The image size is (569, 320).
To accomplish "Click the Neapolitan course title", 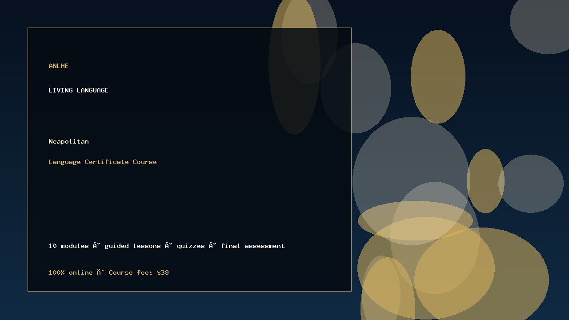I will (68, 141).
